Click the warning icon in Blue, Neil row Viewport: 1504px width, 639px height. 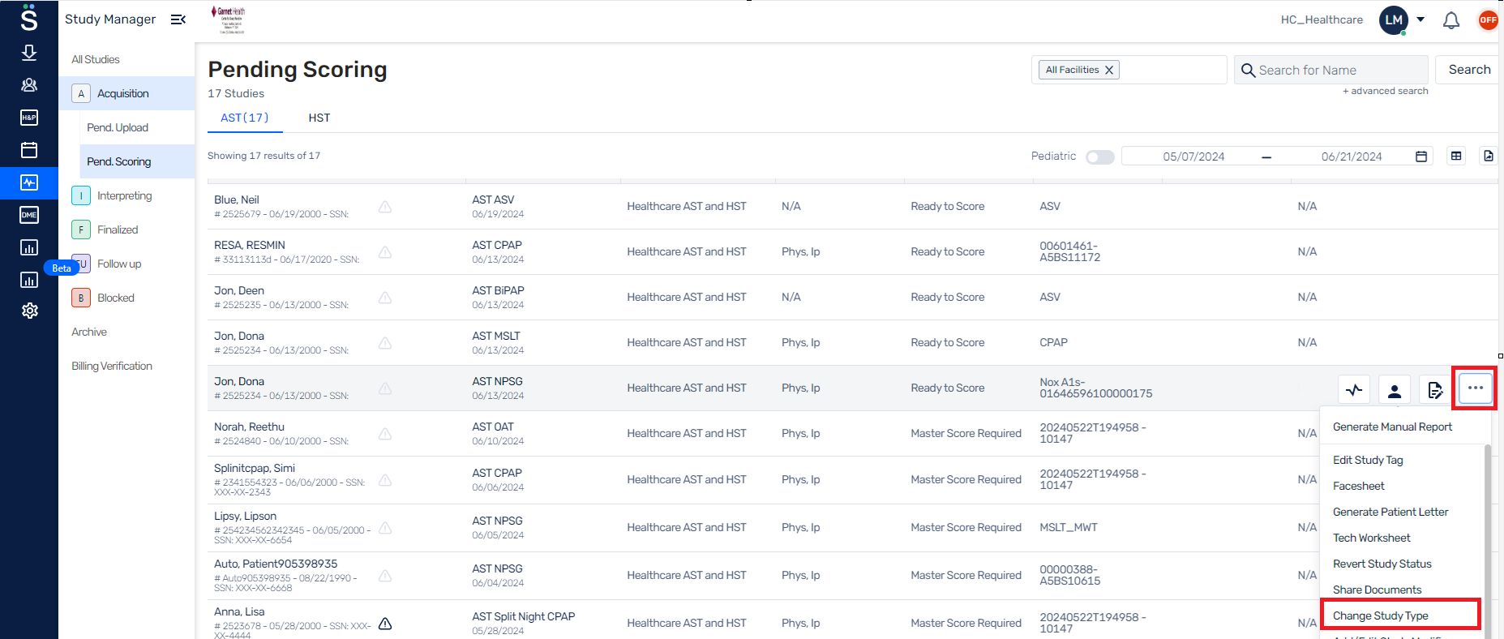385,207
